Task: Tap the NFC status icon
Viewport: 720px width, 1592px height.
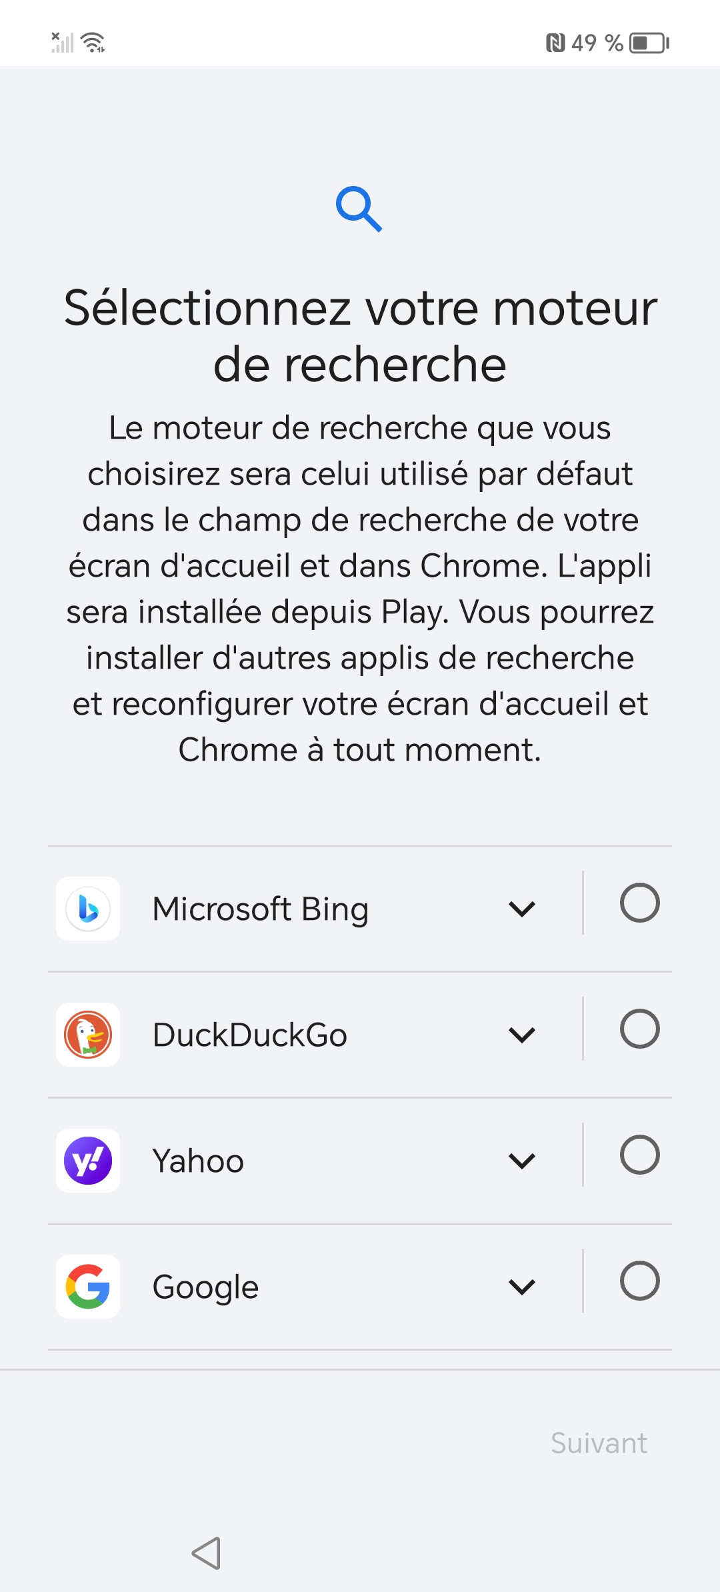Action: 555,43
